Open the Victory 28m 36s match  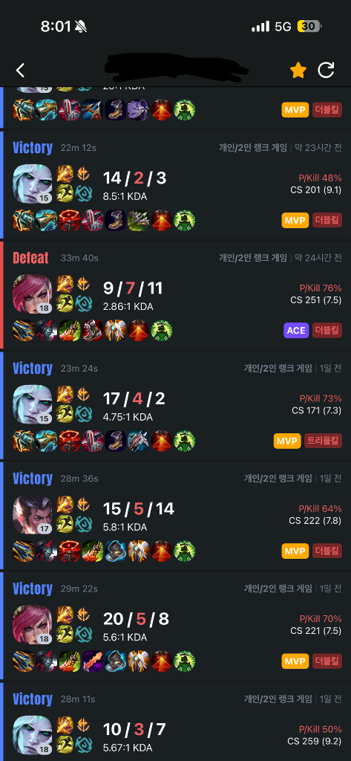(x=175, y=516)
